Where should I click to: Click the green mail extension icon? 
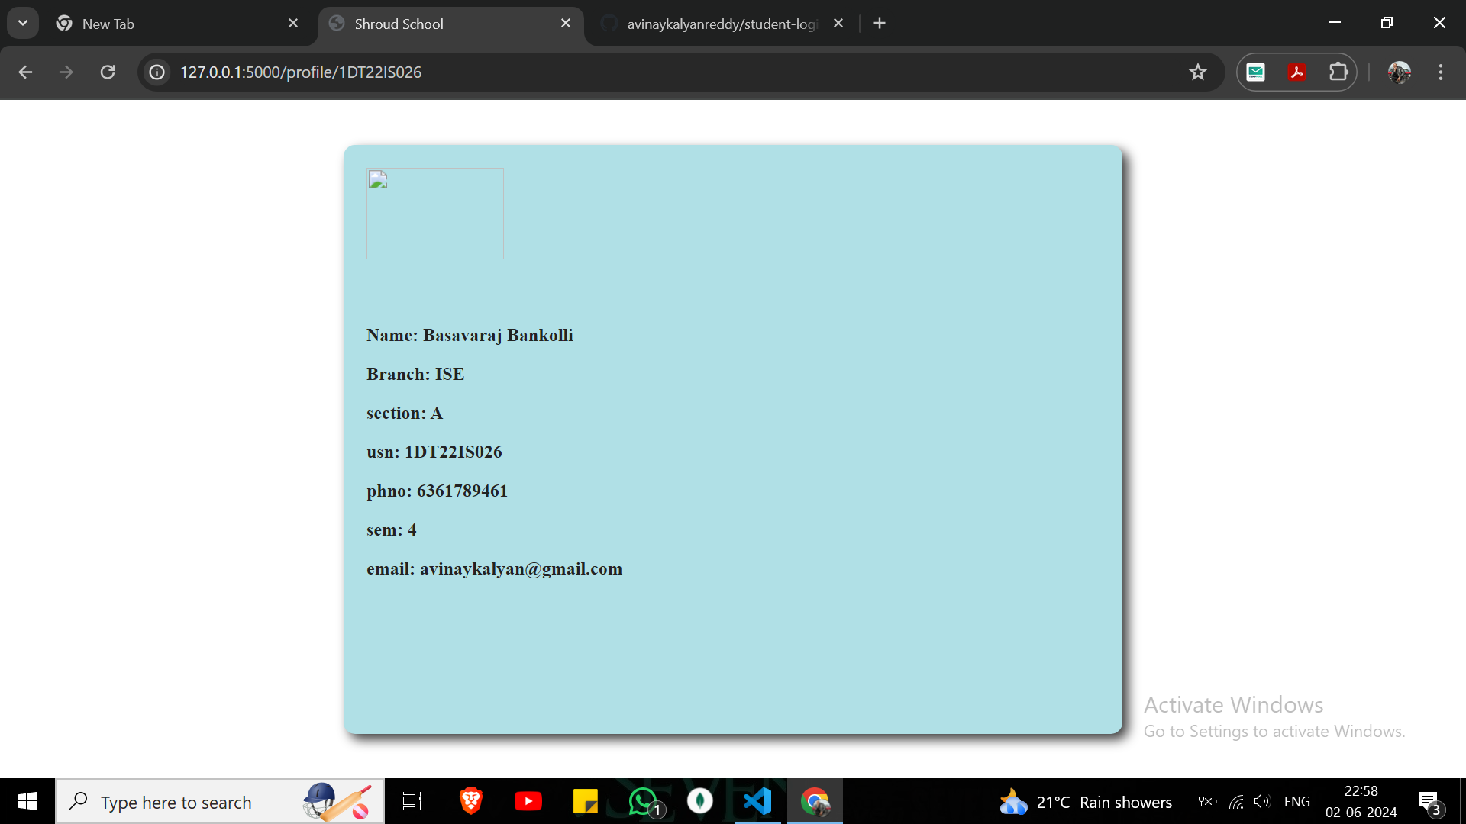point(1256,72)
